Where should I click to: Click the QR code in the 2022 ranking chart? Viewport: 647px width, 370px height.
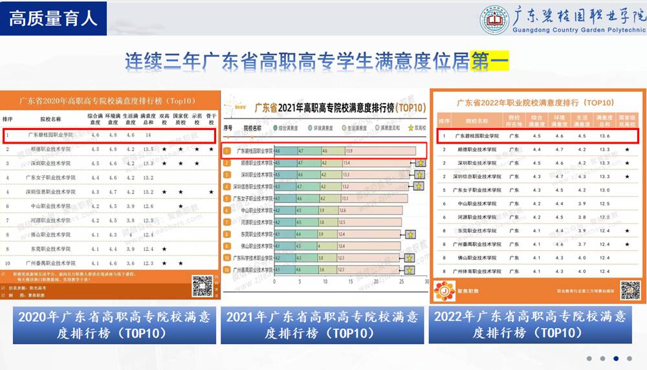[630, 291]
